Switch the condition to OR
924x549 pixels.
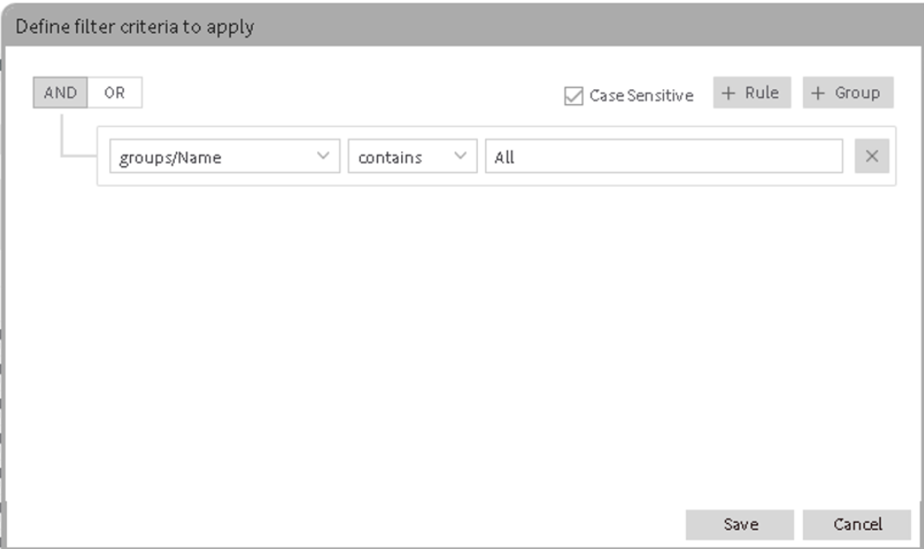click(114, 93)
